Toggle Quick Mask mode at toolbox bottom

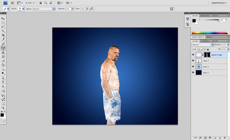[3, 121]
